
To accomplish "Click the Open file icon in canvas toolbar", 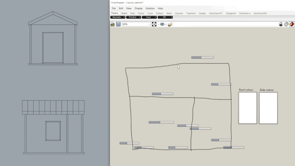I will 112,24.
